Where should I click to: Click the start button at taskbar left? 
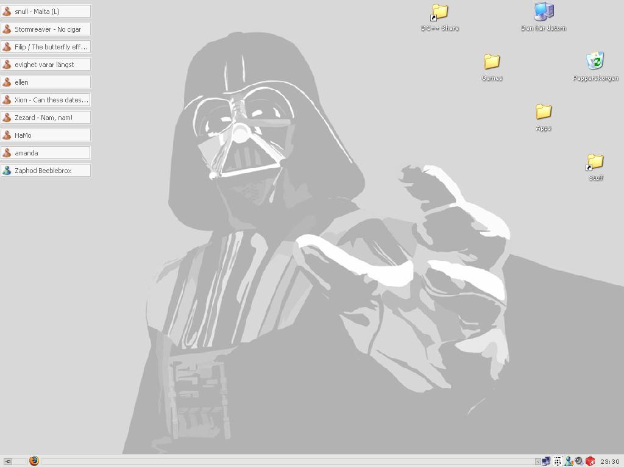(x=7, y=462)
